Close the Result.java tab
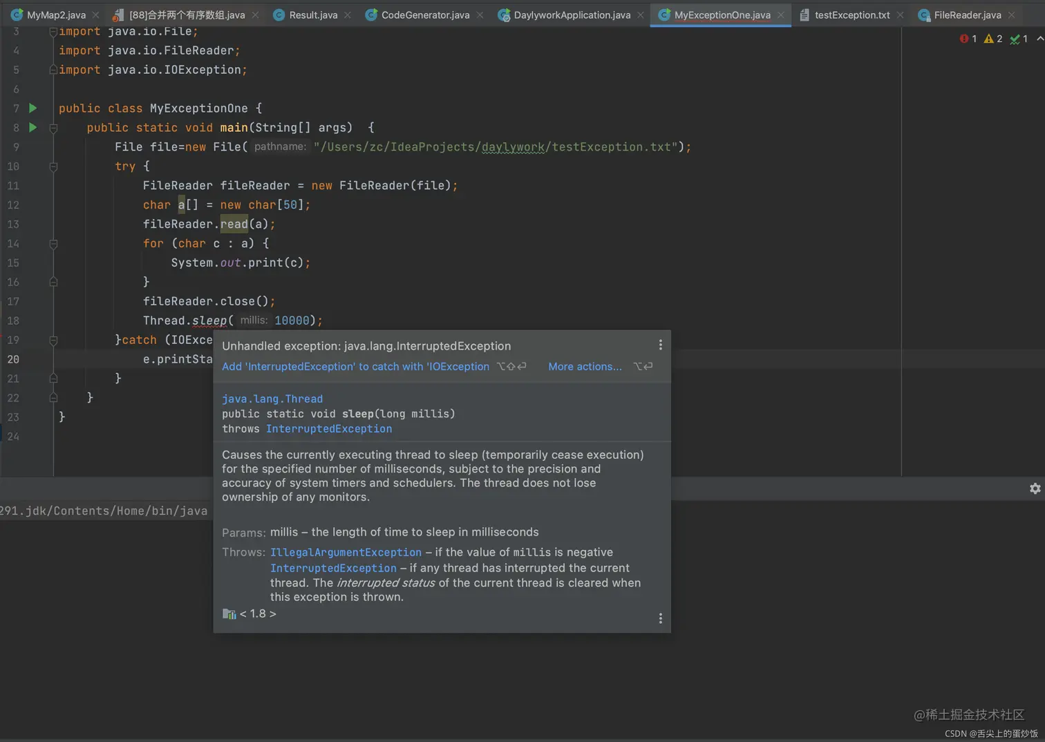 (x=347, y=15)
